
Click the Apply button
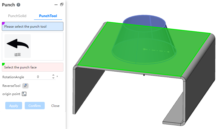click(x=14, y=106)
